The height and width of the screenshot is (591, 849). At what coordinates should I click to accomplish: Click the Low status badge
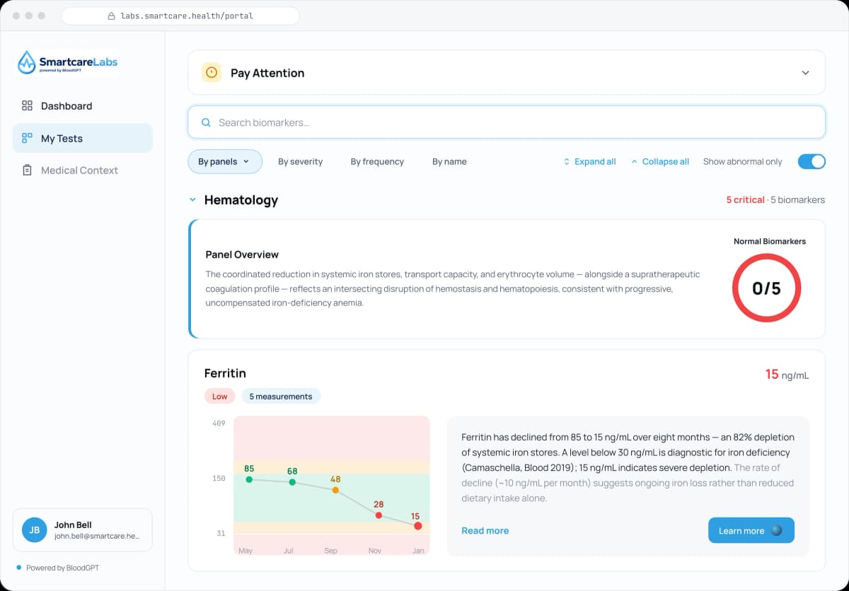[220, 397]
